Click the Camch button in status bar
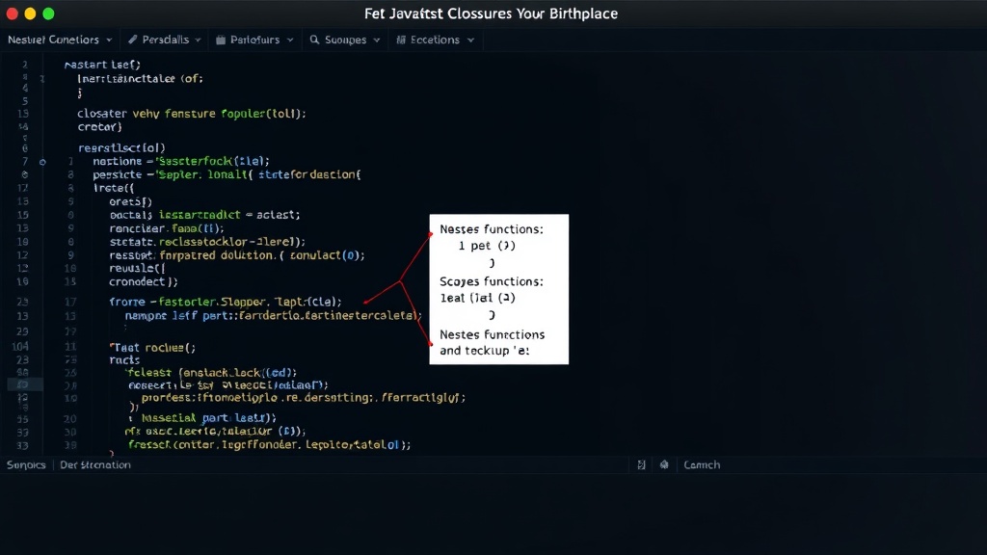Image resolution: width=987 pixels, height=555 pixels. point(702,465)
